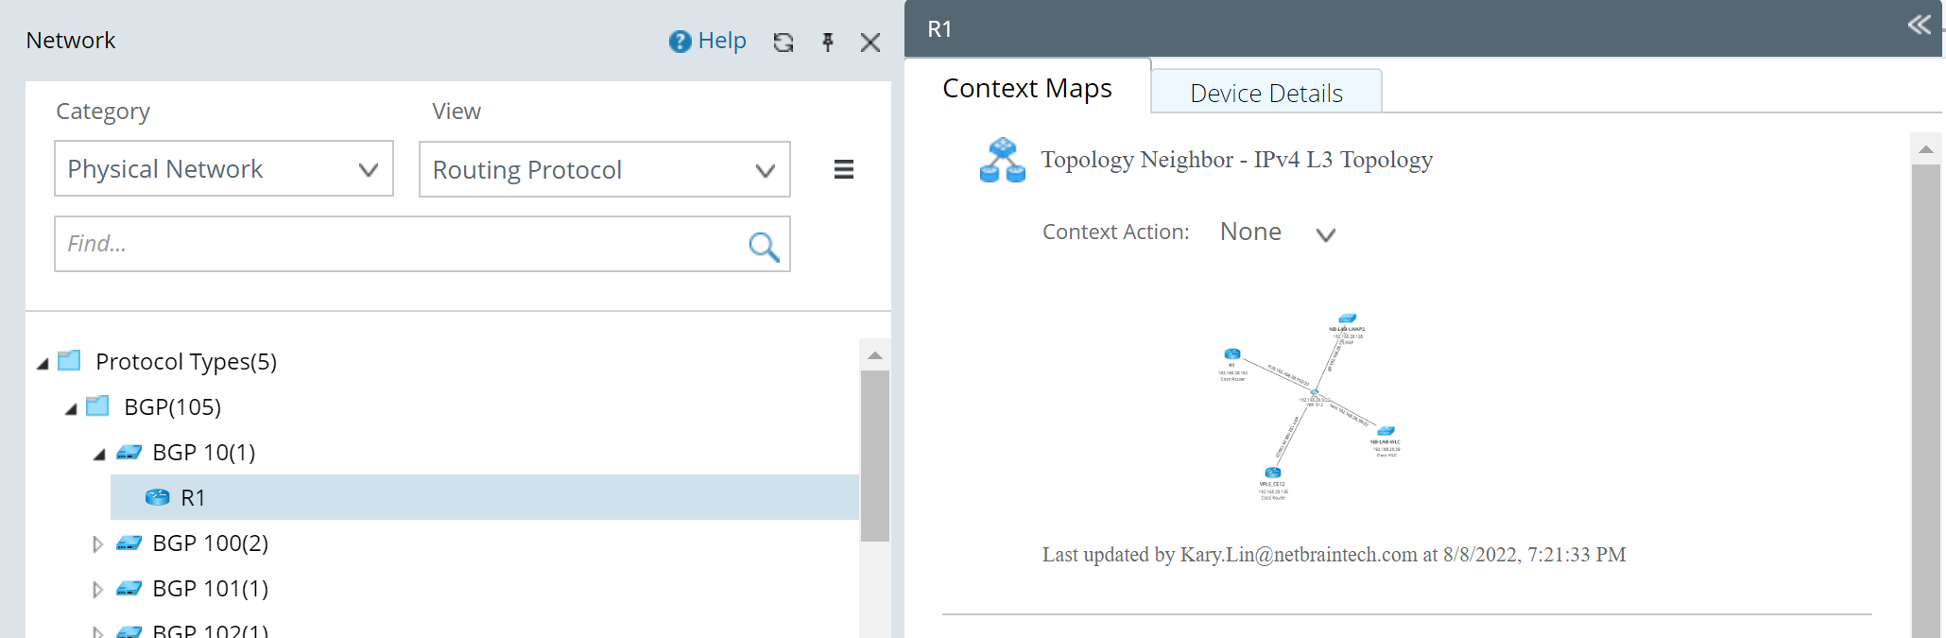Click the refresh icon in the Network panel
Viewport: 1946px width, 638px height.
(x=783, y=42)
